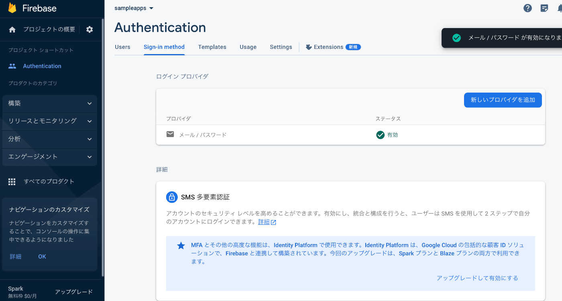Expand the 構築 category
The image size is (562, 301).
coord(50,103)
